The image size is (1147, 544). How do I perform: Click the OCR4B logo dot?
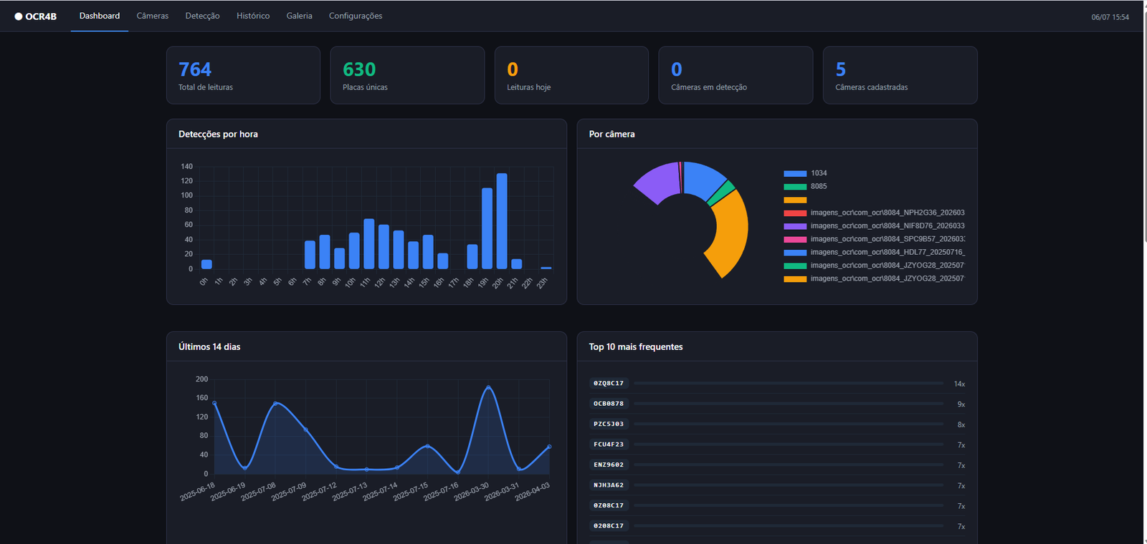click(x=19, y=16)
